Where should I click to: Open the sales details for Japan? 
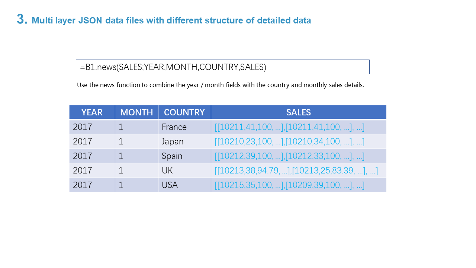[289, 141]
